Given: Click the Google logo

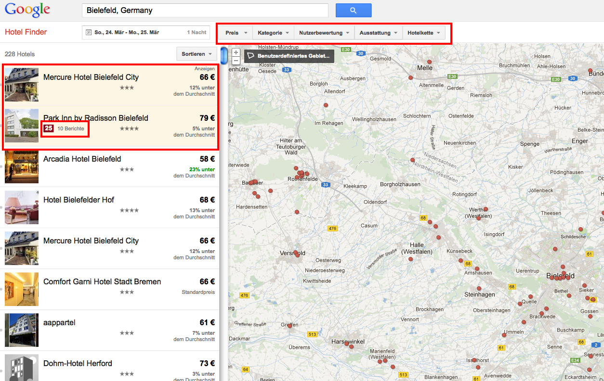Looking at the screenshot, I should point(27,10).
